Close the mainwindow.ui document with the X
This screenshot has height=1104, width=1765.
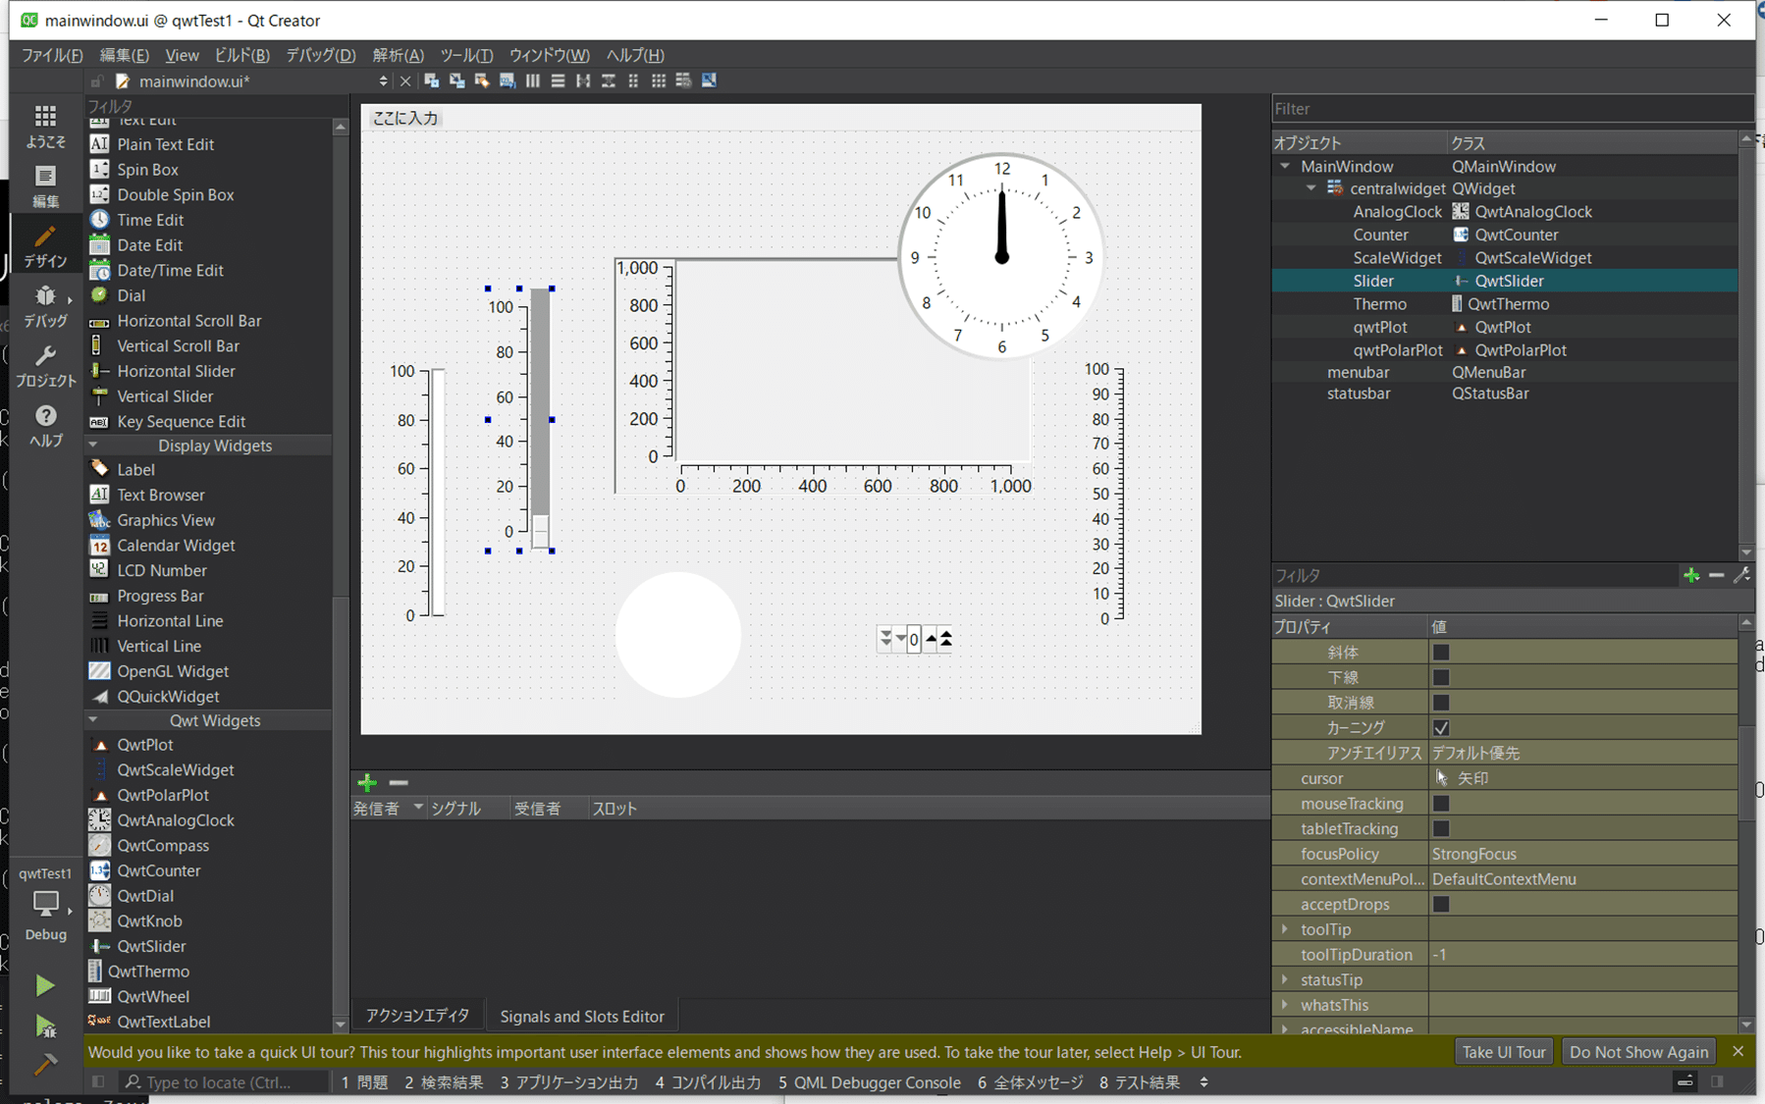coord(405,81)
